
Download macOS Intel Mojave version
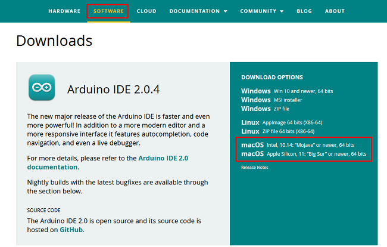(298, 145)
